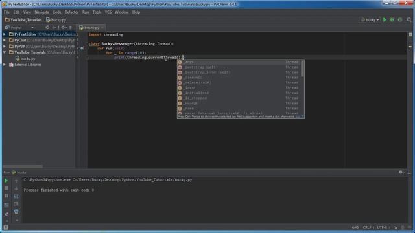Collapse all items in the Project panel
The image size is (415, 233).
[54, 27]
